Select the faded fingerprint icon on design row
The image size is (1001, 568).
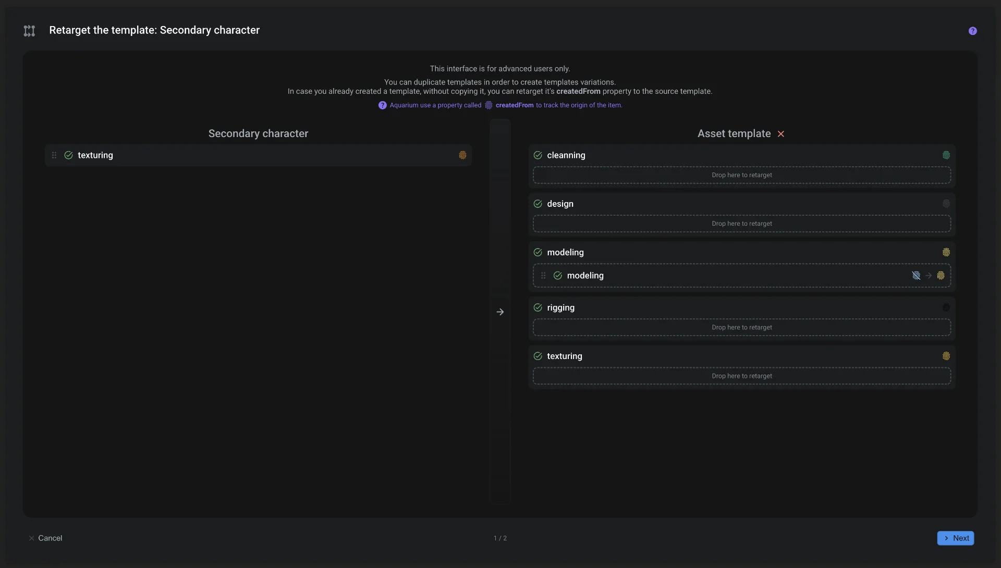coord(946,204)
